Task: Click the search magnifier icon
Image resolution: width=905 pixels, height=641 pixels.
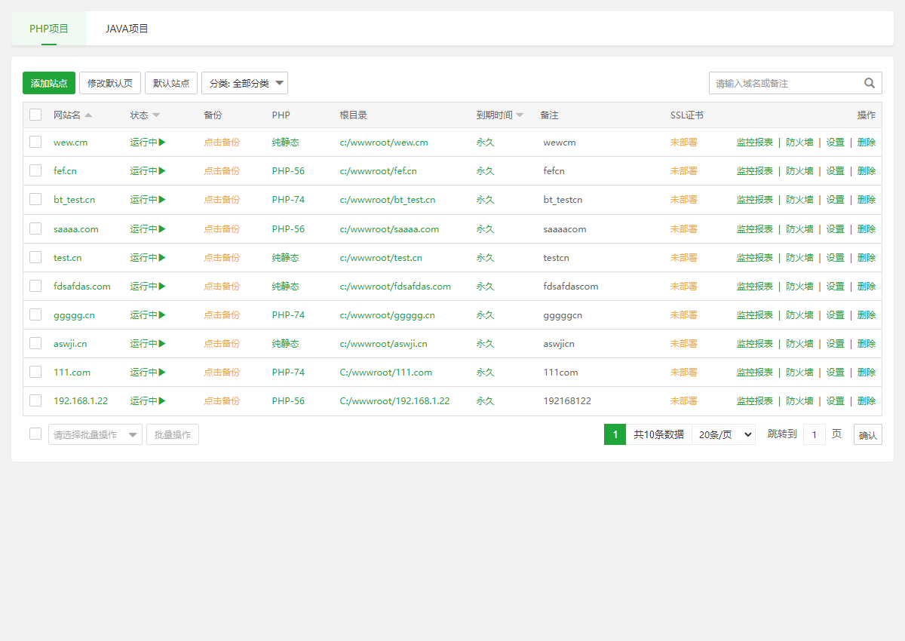Action: (870, 83)
